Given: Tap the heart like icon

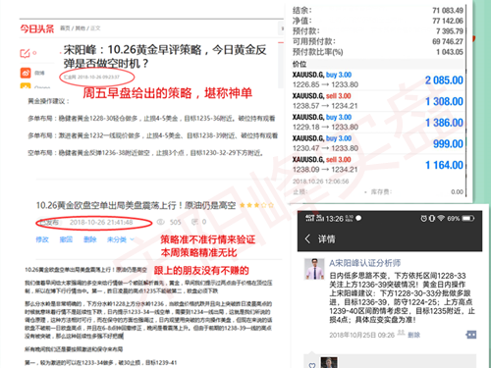Looking at the screenshot, I should coord(311,365).
